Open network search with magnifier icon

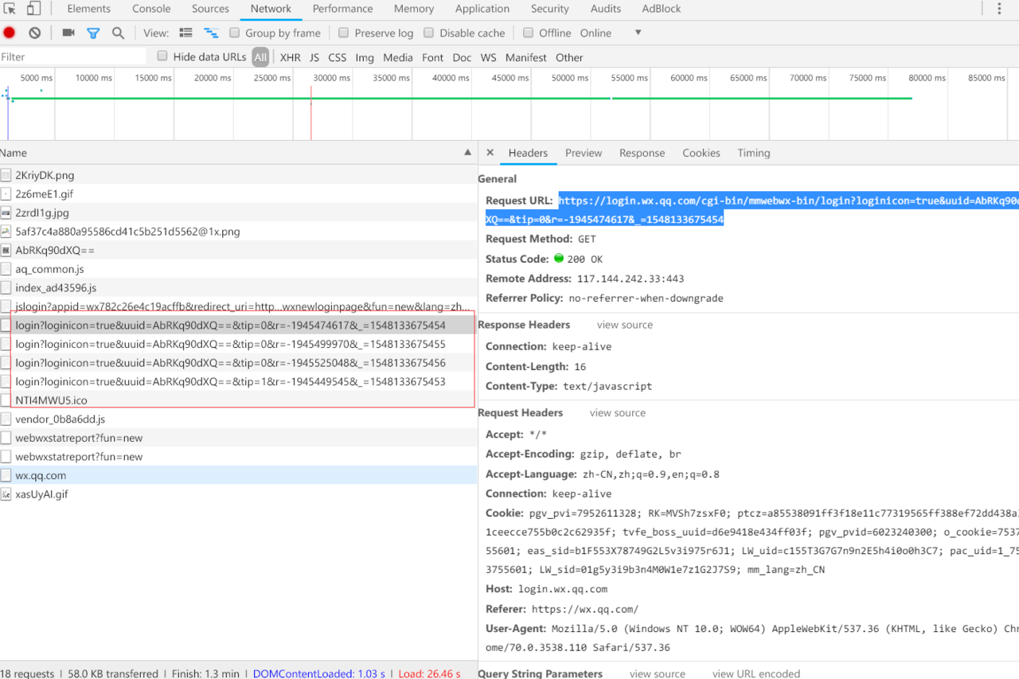click(x=118, y=33)
